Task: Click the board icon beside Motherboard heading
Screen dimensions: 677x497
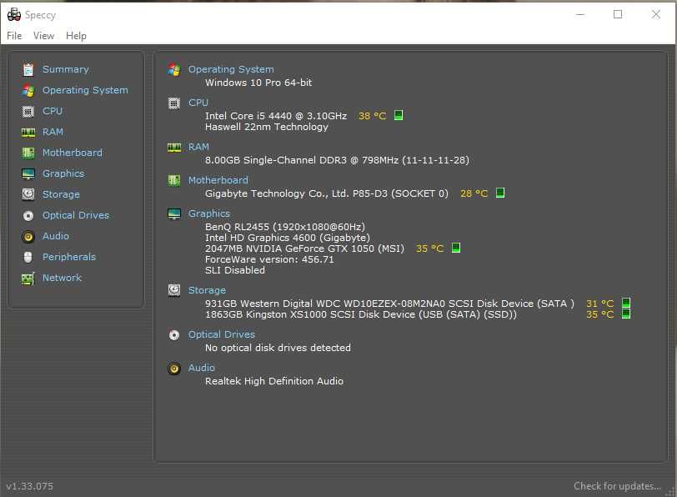Action: pos(174,180)
